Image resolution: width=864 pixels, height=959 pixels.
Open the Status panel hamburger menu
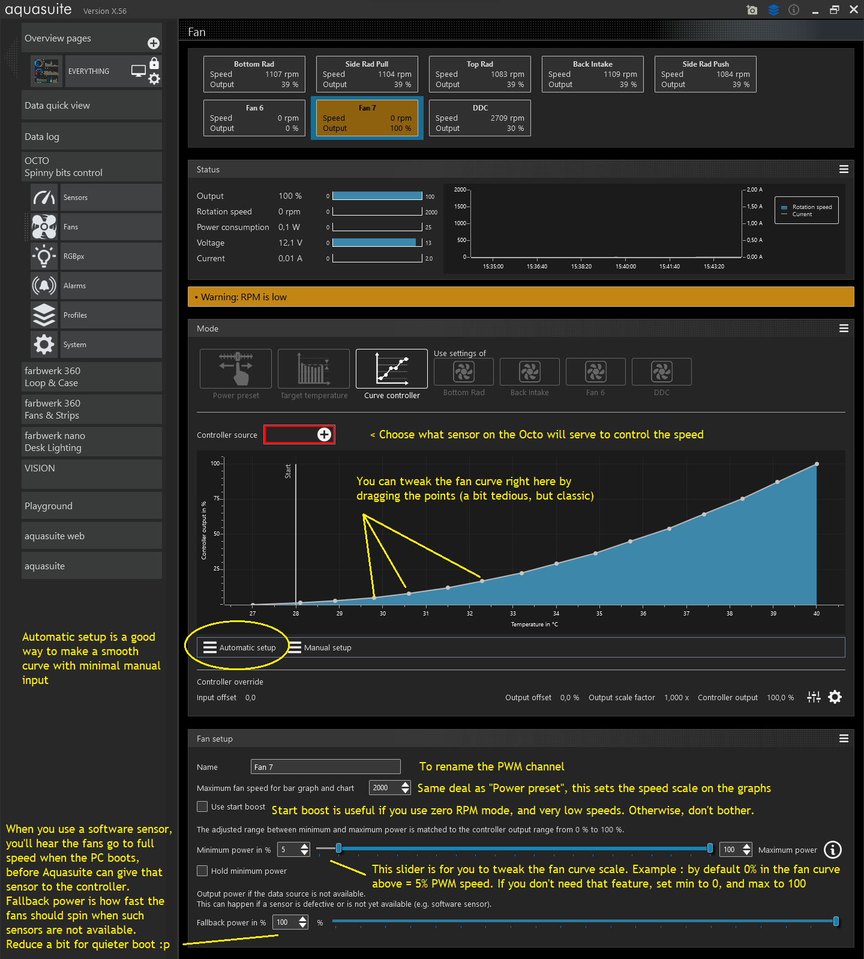pyautogui.click(x=844, y=169)
